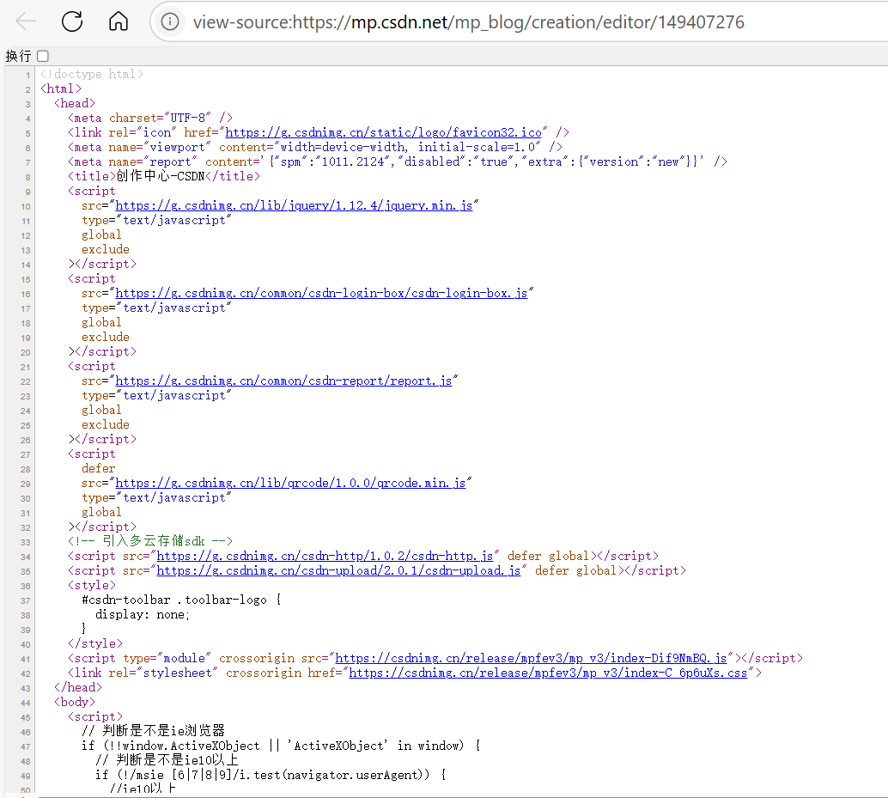
Task: Click the address bar URL text
Action: (x=468, y=22)
